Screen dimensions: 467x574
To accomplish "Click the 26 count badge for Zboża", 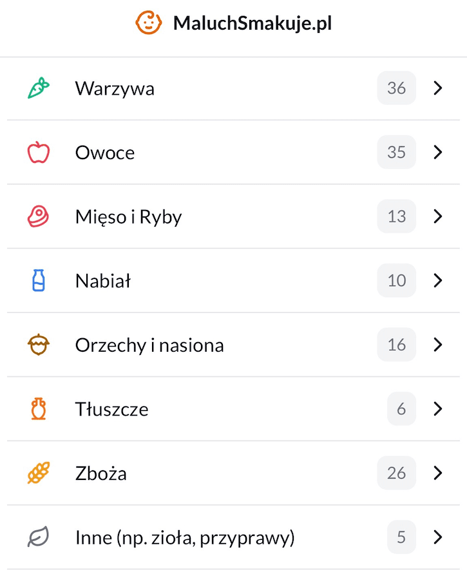I will point(396,473).
